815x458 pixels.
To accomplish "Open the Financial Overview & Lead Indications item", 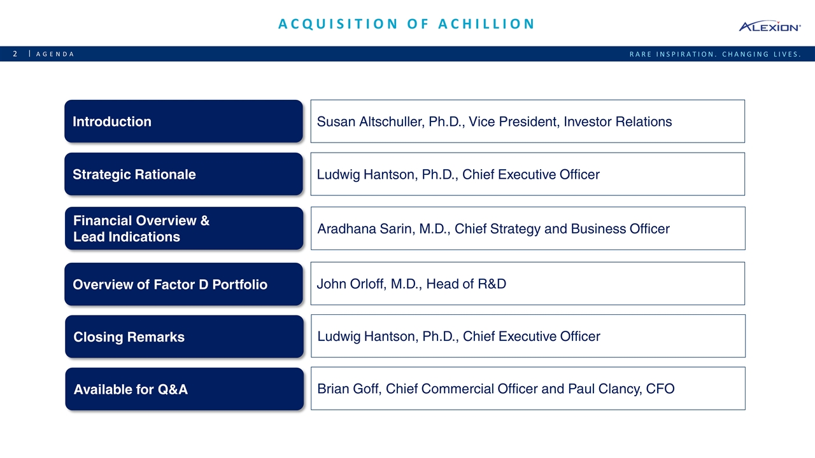I will pyautogui.click(x=183, y=228).
